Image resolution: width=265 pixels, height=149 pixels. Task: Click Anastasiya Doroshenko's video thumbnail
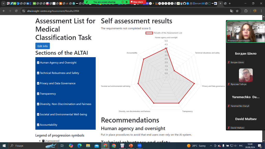pyautogui.click(x=245, y=31)
